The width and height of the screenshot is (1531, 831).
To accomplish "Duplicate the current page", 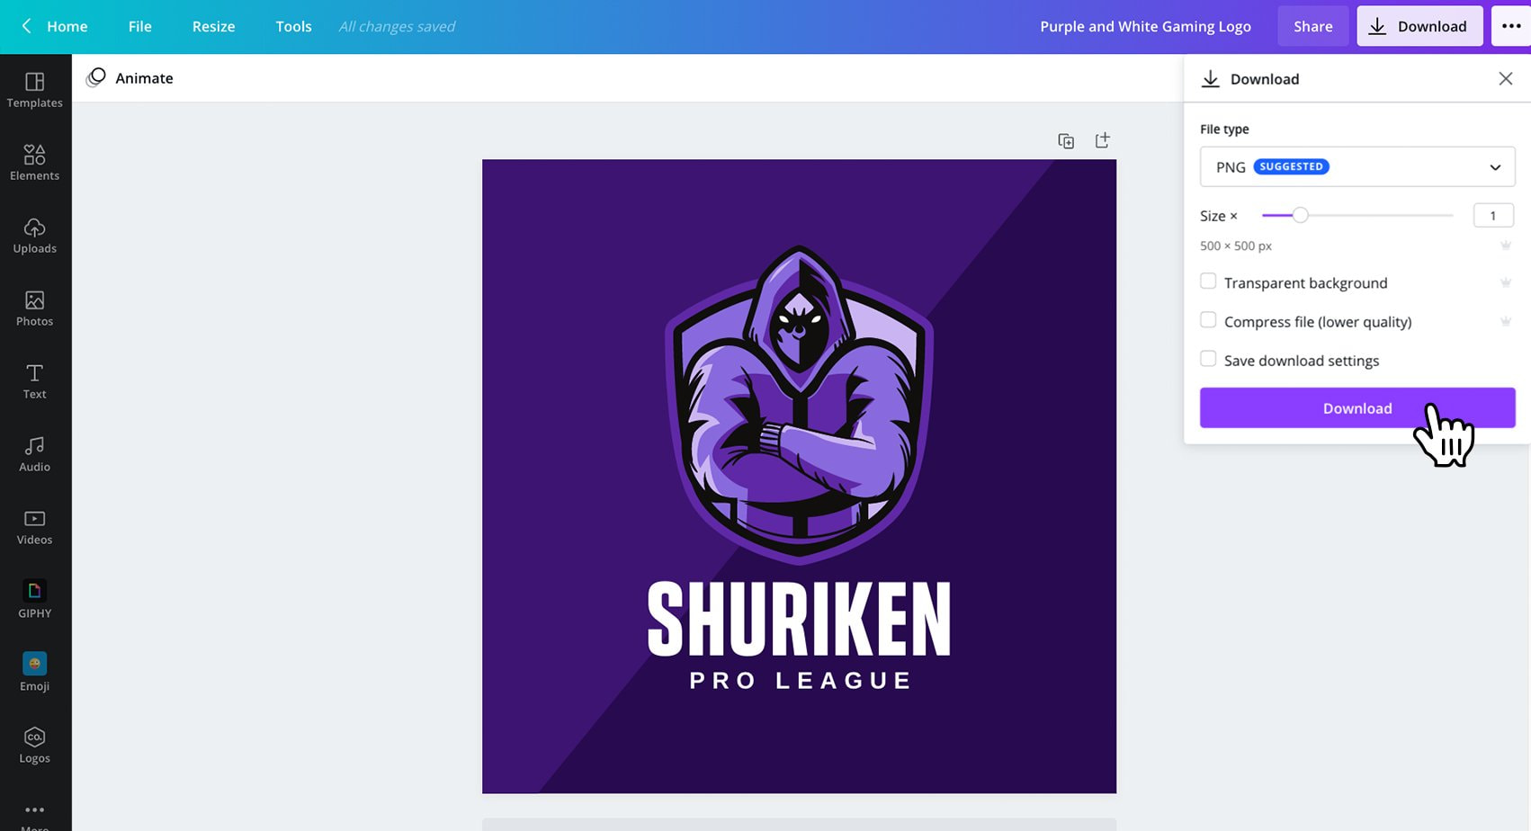I will (x=1066, y=140).
